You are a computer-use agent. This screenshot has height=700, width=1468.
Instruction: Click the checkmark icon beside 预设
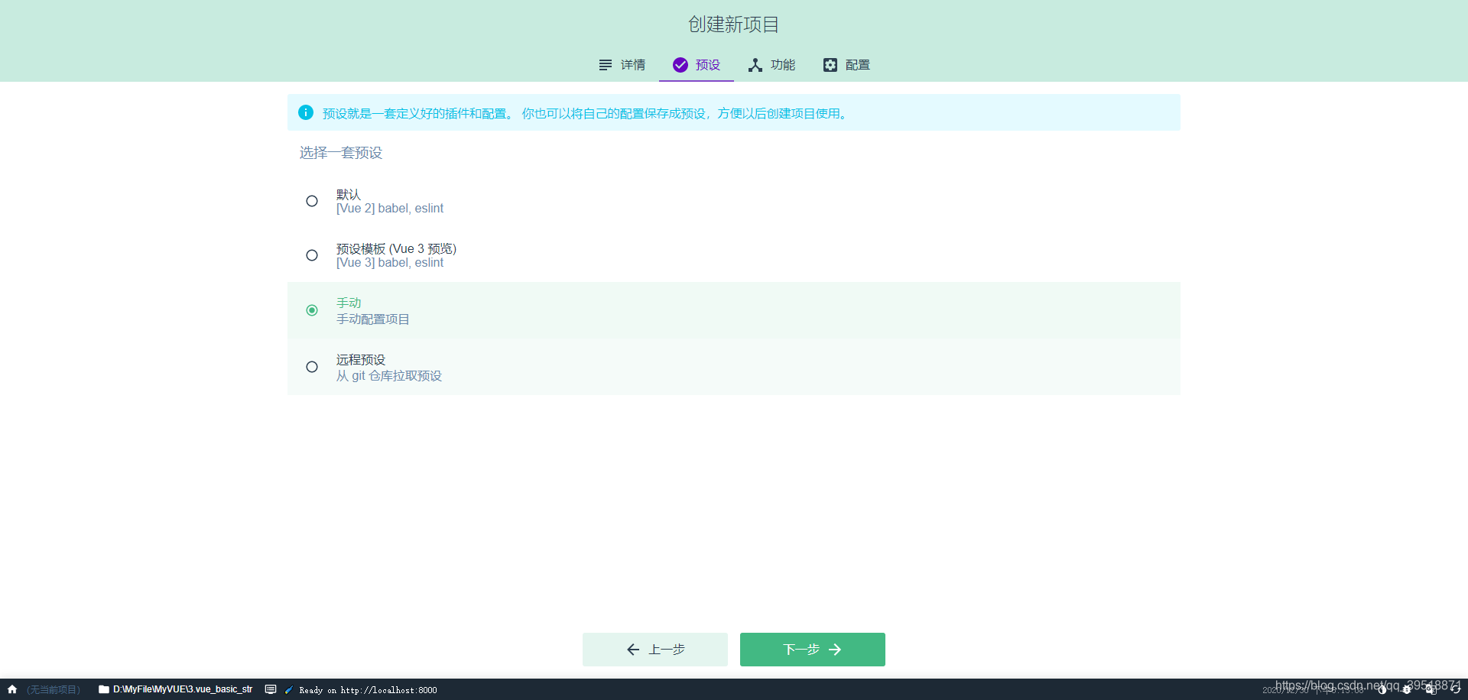point(680,65)
